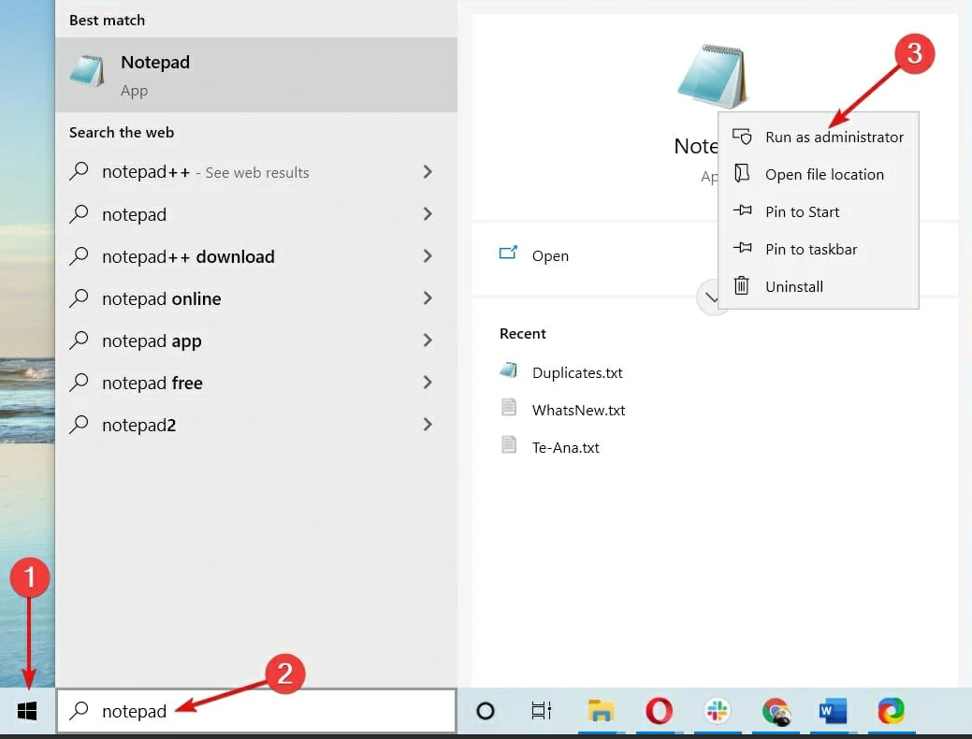Click Duplicates.txt file icon
Image resolution: width=972 pixels, height=739 pixels.
(508, 370)
